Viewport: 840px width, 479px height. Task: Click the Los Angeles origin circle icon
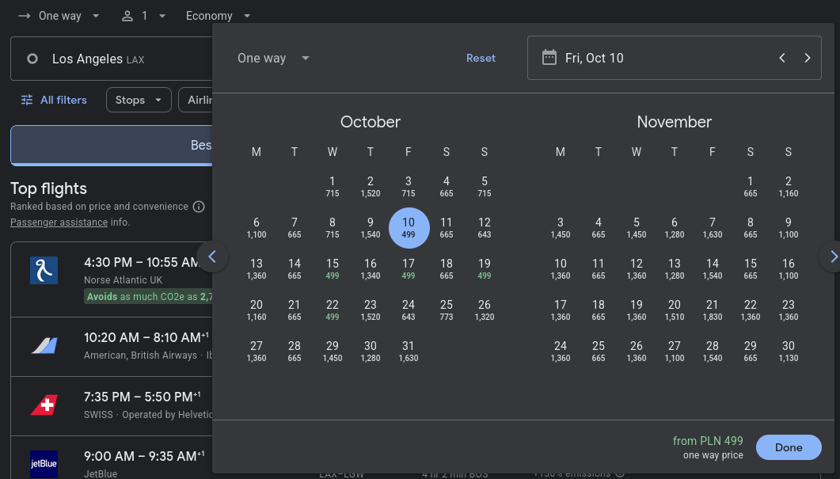[32, 59]
